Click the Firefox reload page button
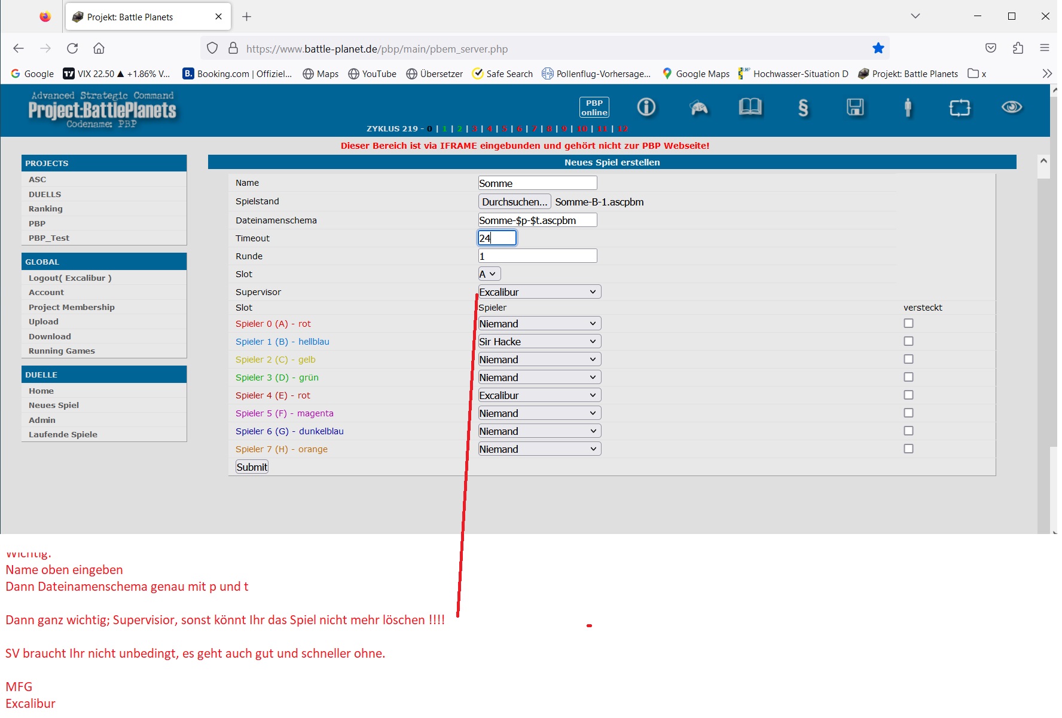 [x=72, y=48]
